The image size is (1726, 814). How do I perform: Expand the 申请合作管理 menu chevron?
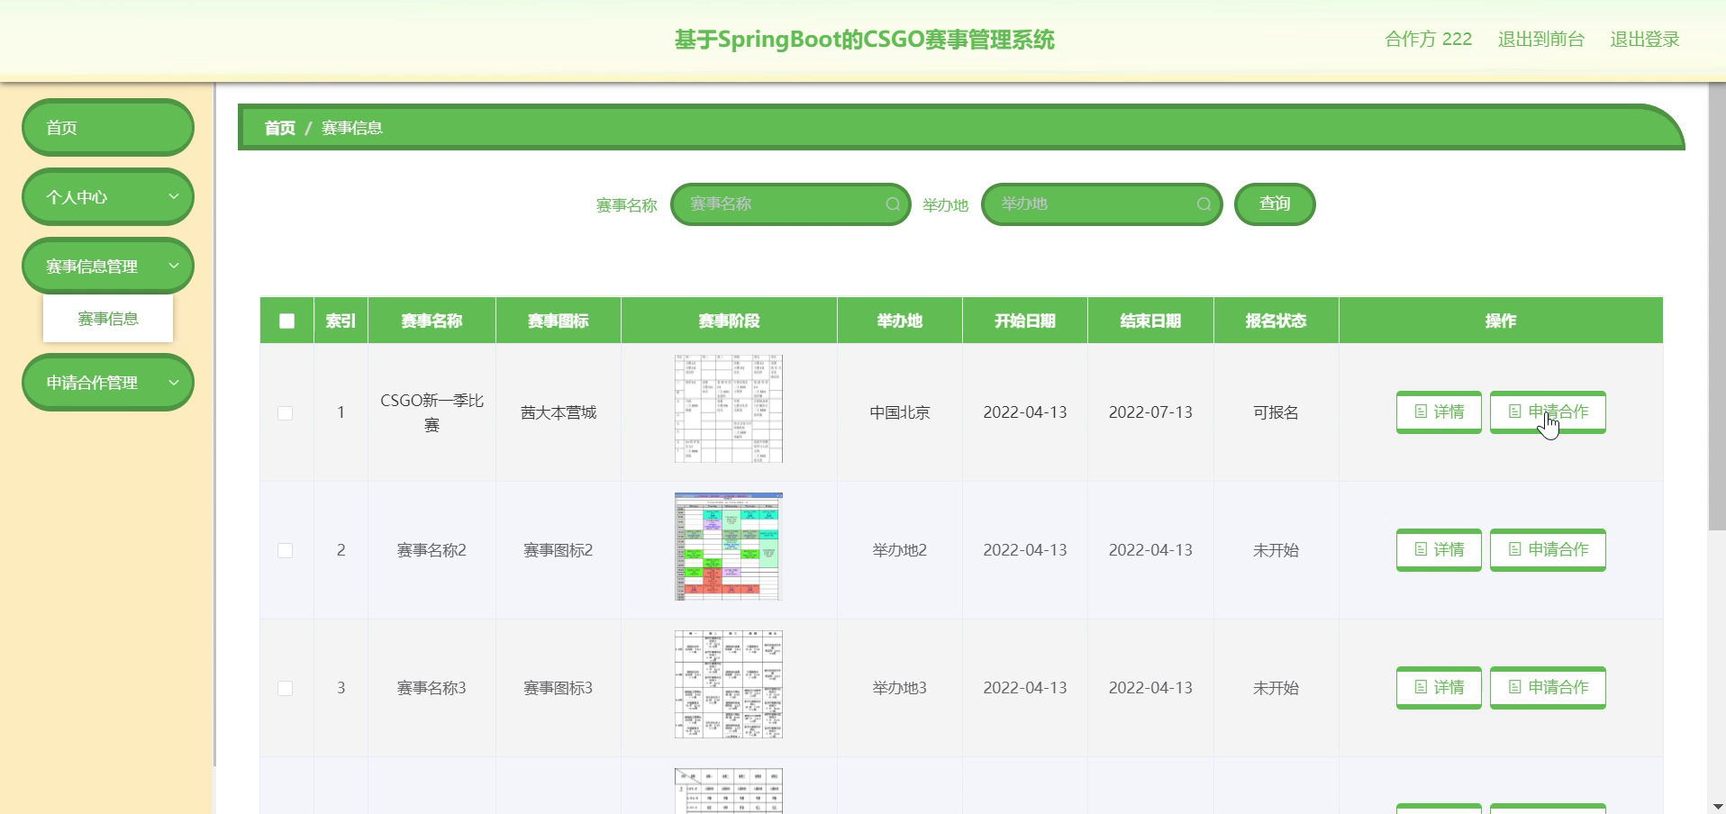click(174, 382)
